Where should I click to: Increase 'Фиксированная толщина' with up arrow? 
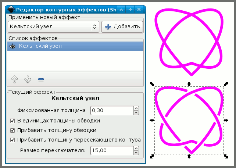(x=136, y=108)
